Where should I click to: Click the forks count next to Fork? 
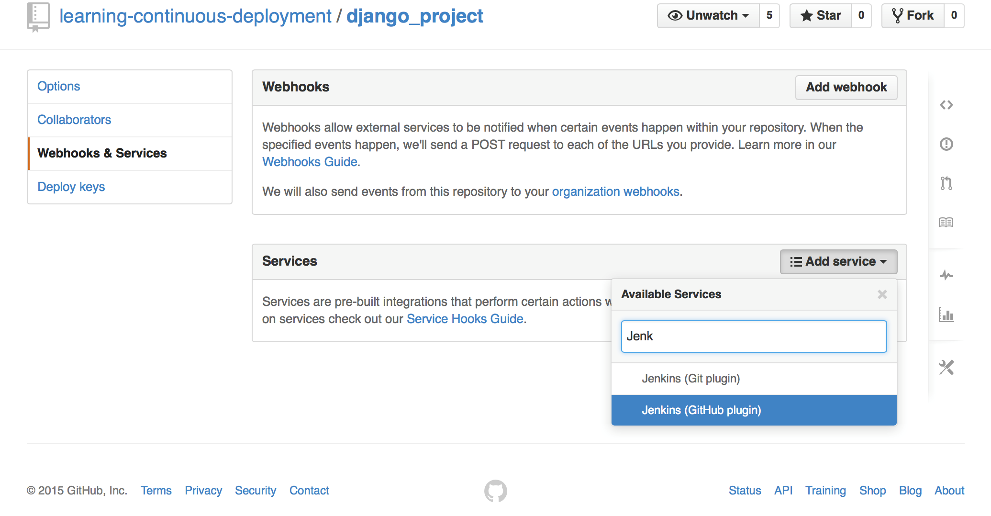pos(954,16)
